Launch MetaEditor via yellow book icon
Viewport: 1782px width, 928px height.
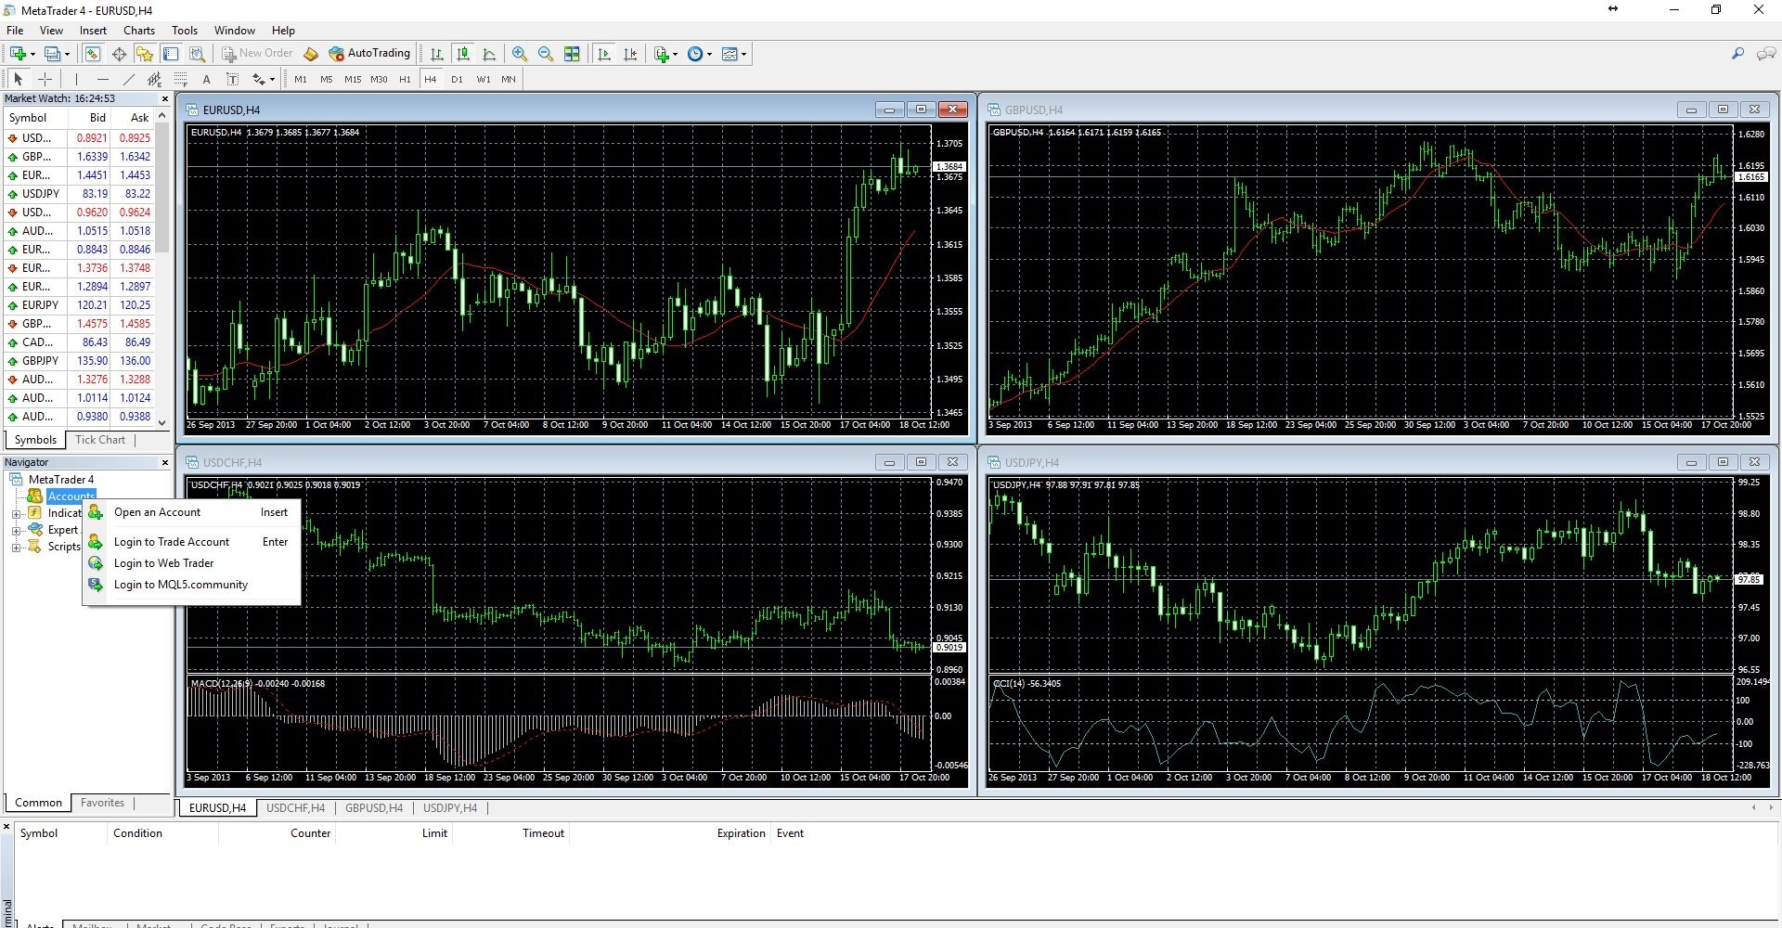coord(311,54)
